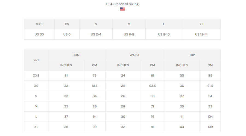Click the 109 hip centimeter value
Image resolution: width=246 pixels, height=136 pixels.
[x=210, y=127]
